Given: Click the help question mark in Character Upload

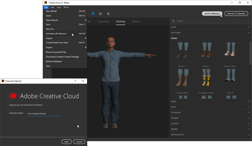Looking at the screenshot, I should tap(75, 81).
